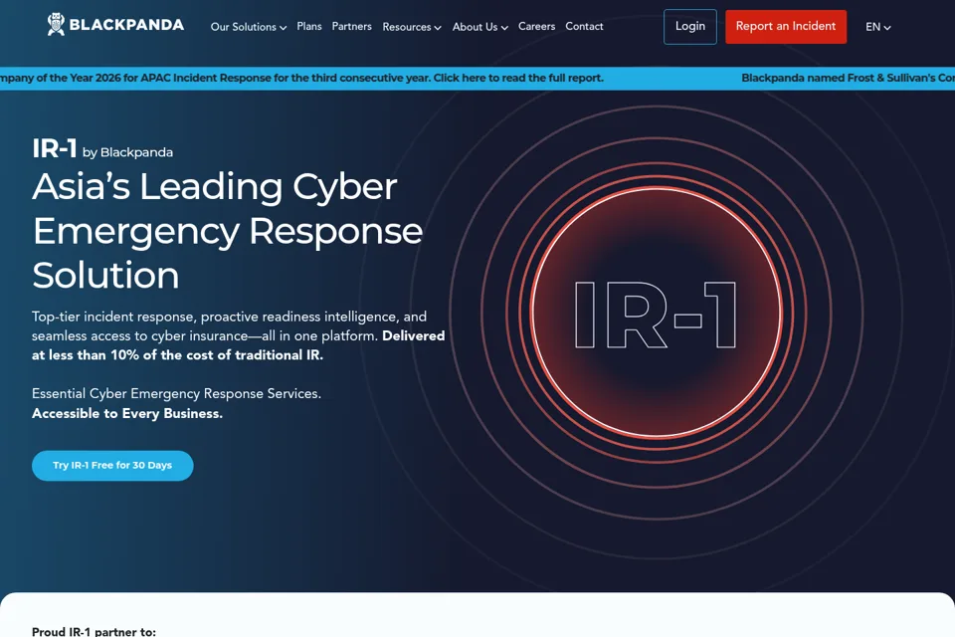Click Try IR-1 Free for 30 Days

click(112, 465)
